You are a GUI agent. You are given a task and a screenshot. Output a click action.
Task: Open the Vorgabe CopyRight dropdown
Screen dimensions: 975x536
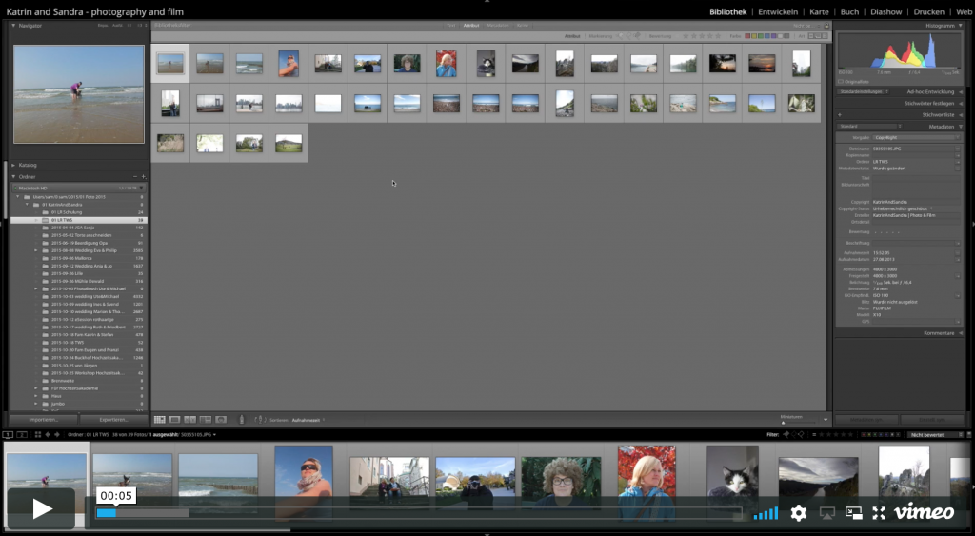[917, 137]
